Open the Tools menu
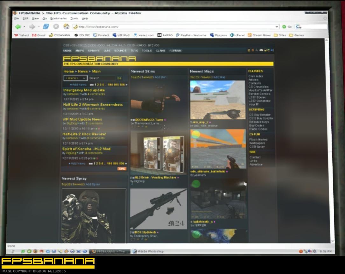Screen dimensions: 345x274 coord(74,18)
